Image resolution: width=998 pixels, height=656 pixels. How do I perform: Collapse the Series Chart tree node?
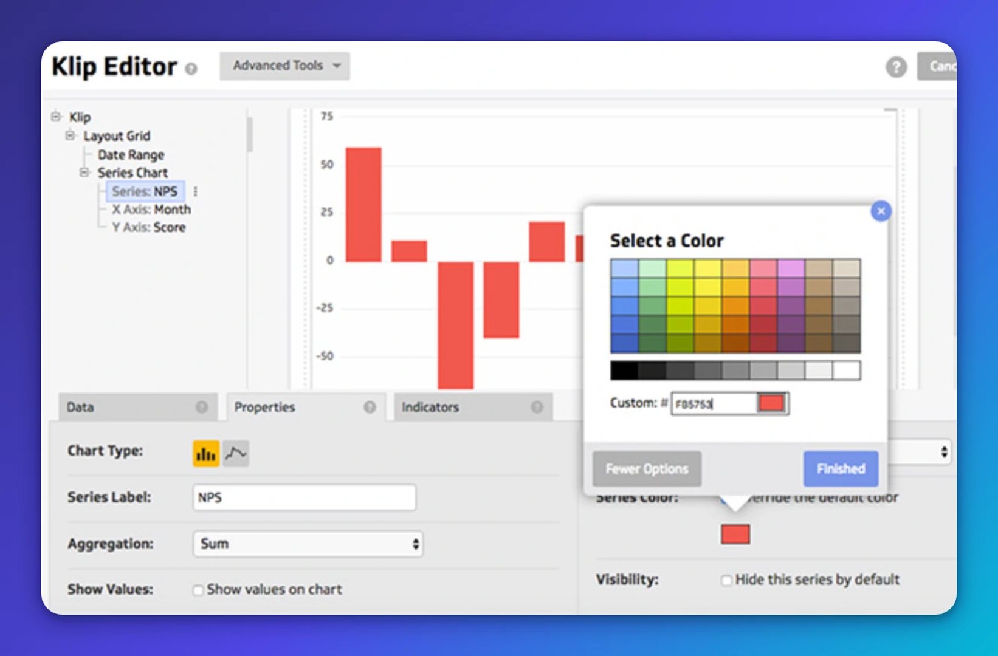click(x=84, y=173)
